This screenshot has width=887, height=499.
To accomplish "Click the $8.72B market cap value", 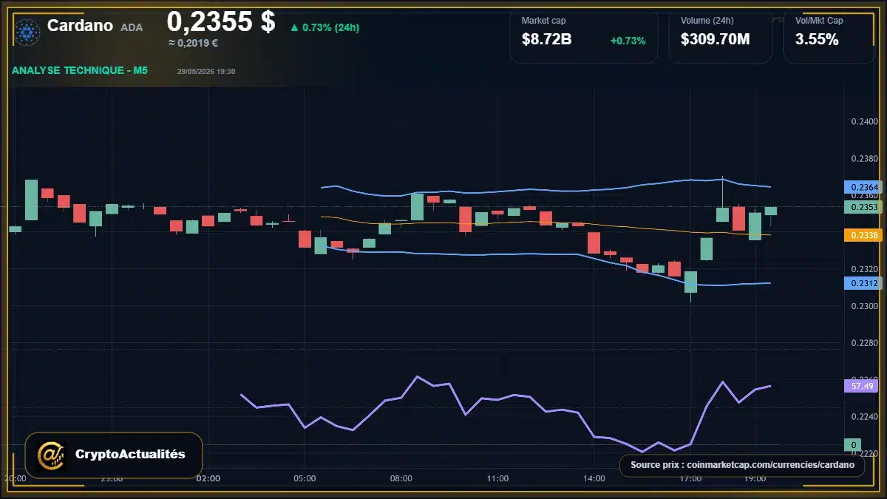I will click(546, 40).
